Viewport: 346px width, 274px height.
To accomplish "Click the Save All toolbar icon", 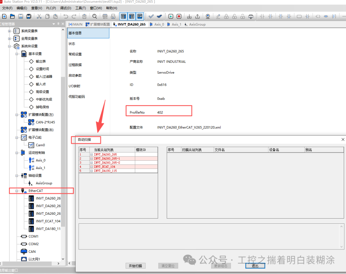I will tap(29, 16).
